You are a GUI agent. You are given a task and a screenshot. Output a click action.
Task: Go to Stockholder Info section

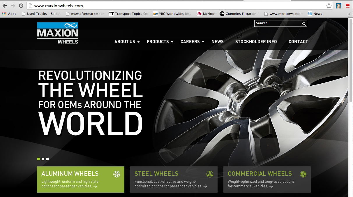[256, 42]
